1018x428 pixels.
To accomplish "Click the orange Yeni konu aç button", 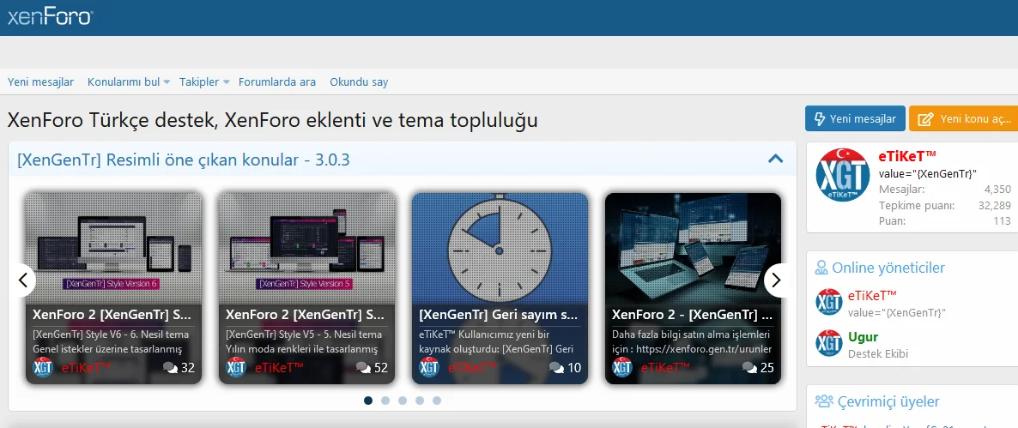I will (x=964, y=119).
